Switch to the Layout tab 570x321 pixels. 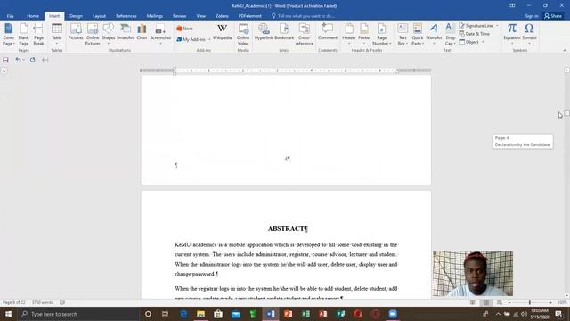tap(99, 16)
